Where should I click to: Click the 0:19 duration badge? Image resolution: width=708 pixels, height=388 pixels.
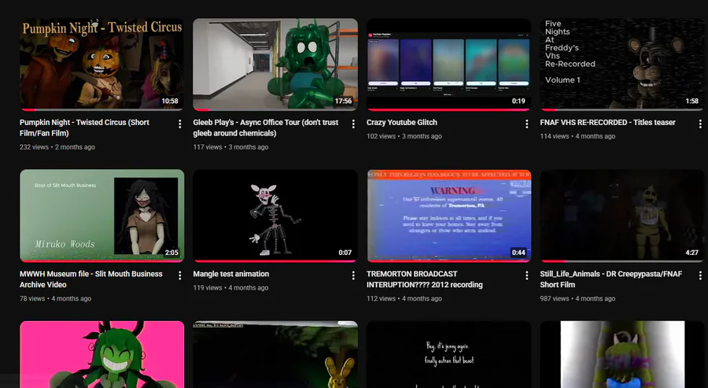tap(518, 102)
